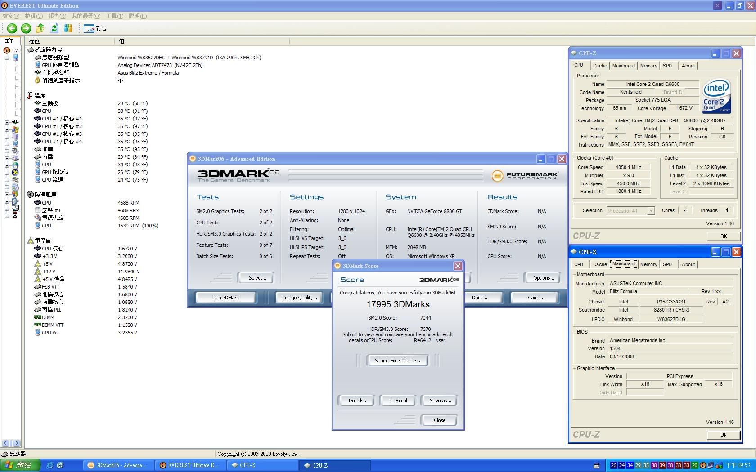Click the users icon in EVEREST toolbar

pyautogui.click(x=68, y=28)
